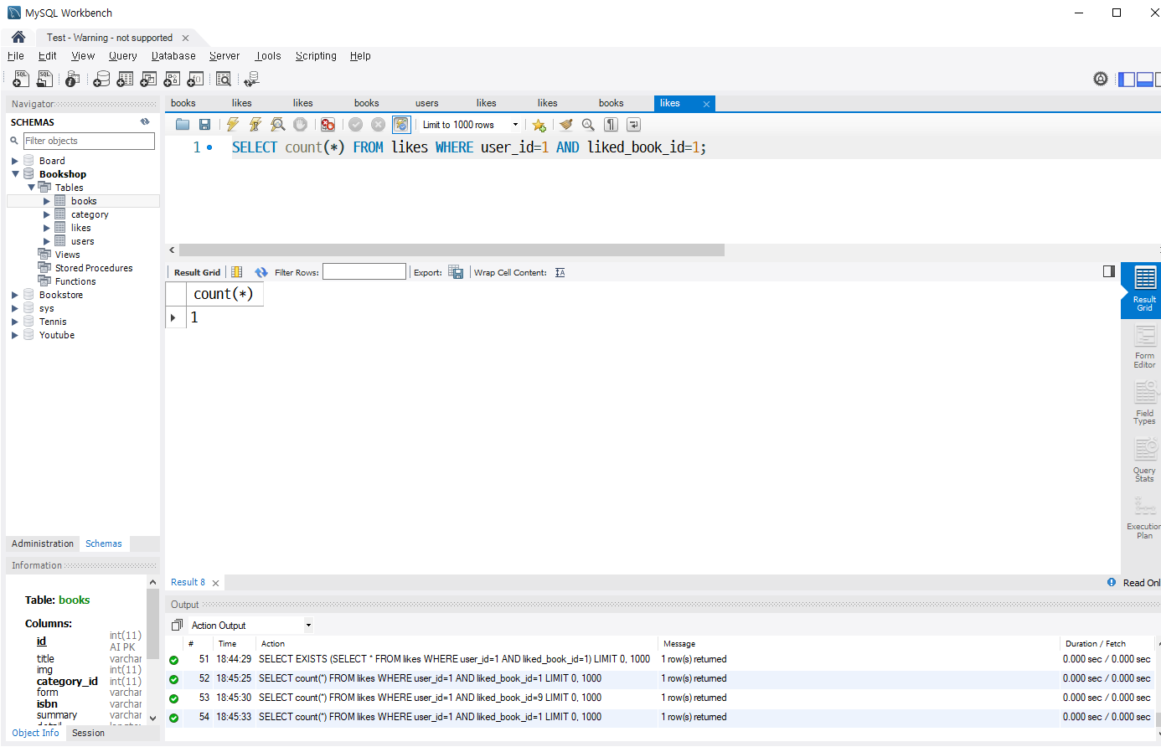Search table data toolbar icon
This screenshot has width=1161, height=747.
pyautogui.click(x=224, y=79)
